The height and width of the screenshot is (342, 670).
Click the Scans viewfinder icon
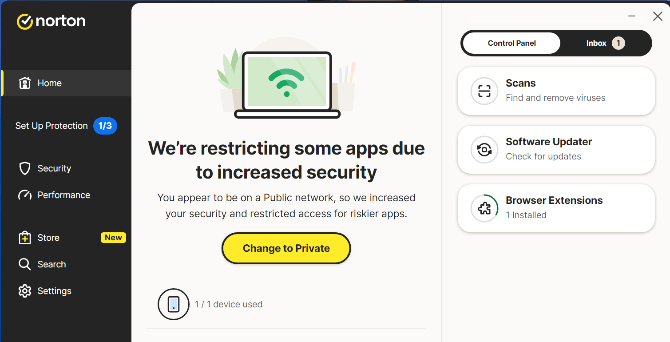click(484, 91)
